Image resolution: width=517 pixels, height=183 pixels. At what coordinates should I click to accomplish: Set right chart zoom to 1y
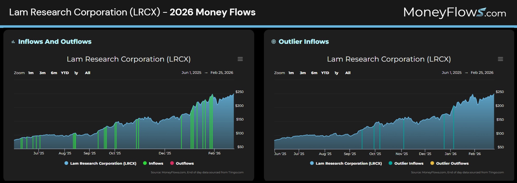click(336, 73)
